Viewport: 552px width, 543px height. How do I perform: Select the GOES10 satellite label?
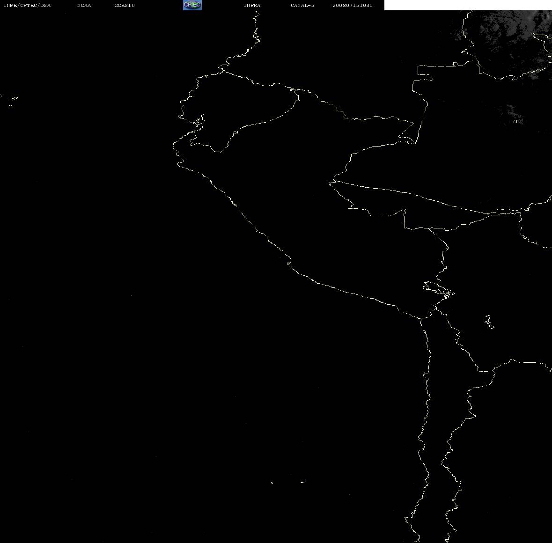(125, 5)
